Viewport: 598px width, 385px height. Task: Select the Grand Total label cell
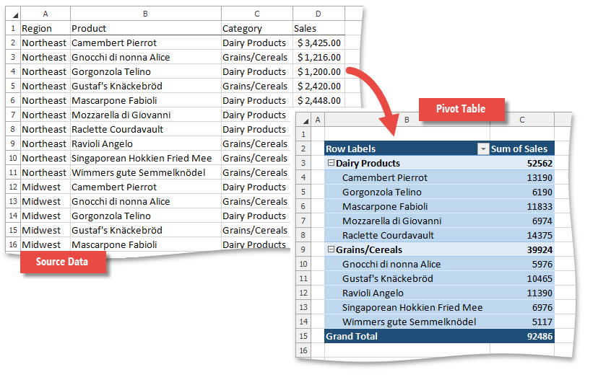[407, 336]
